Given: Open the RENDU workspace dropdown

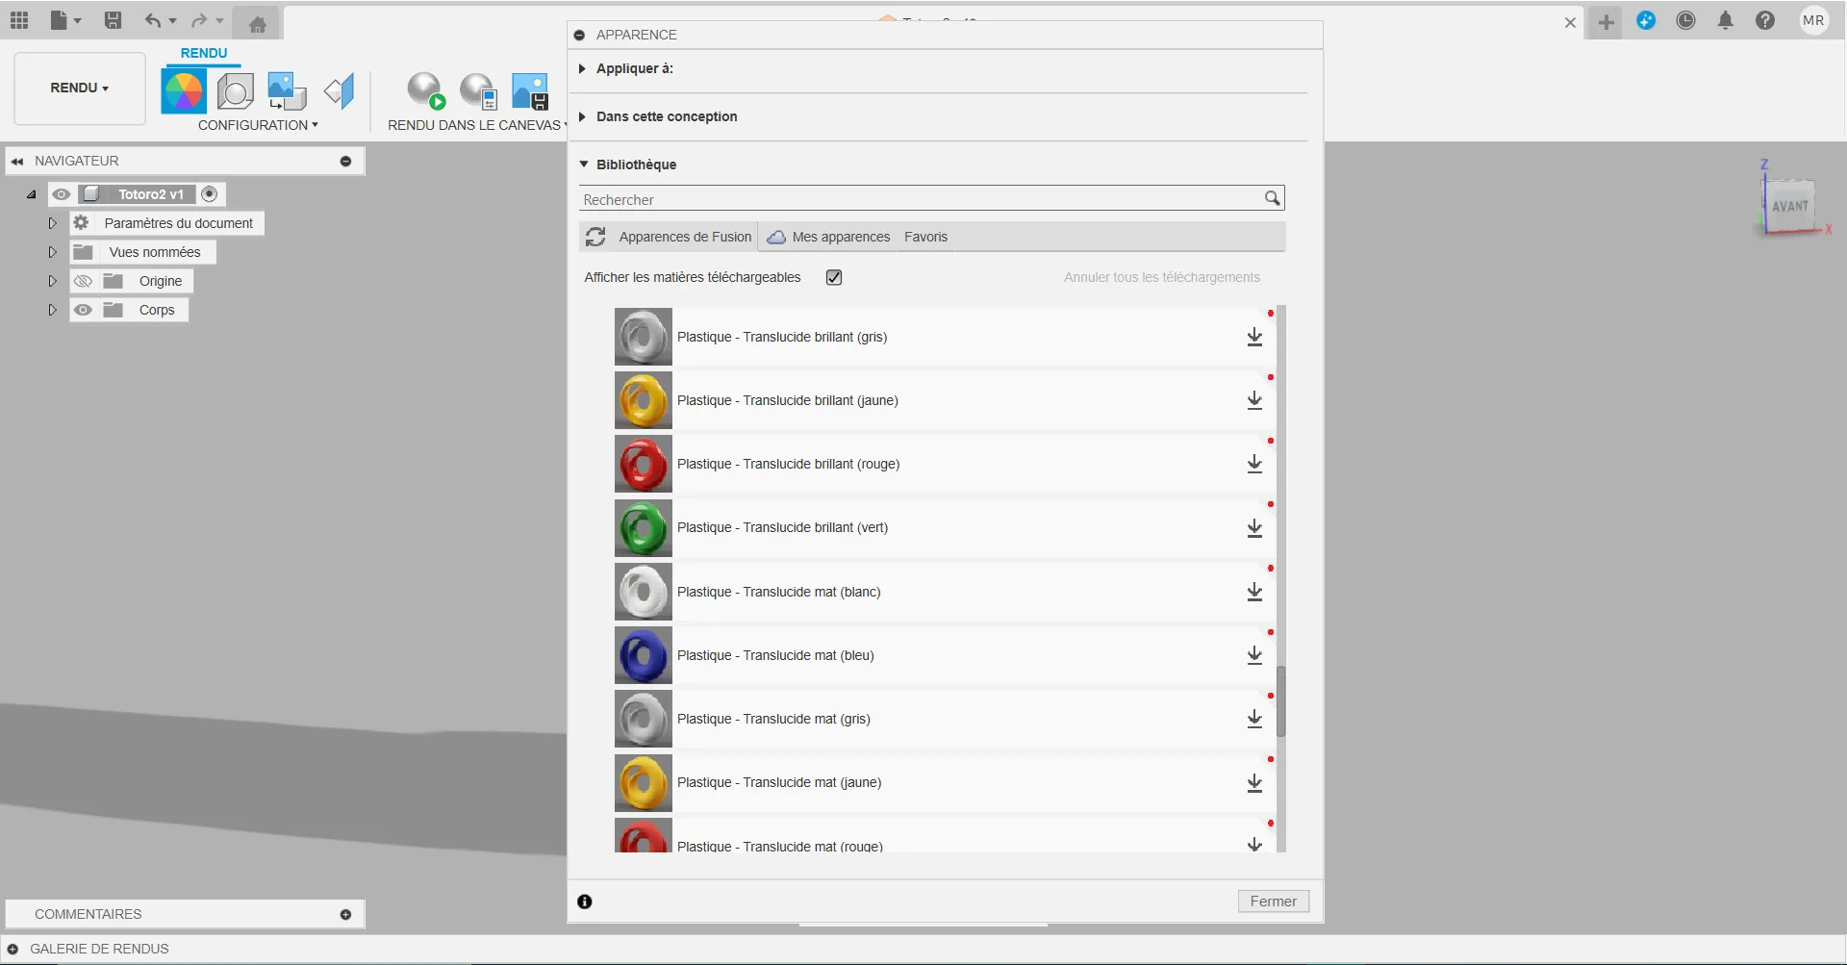Looking at the screenshot, I should pos(80,88).
